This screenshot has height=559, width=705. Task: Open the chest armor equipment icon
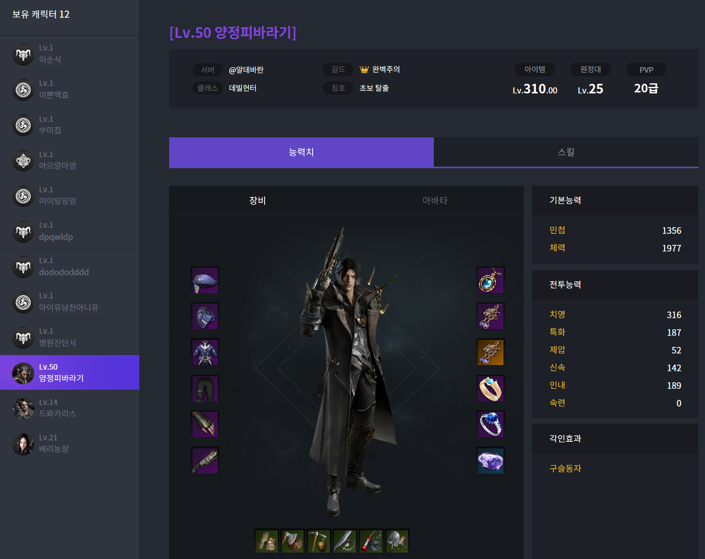point(205,352)
